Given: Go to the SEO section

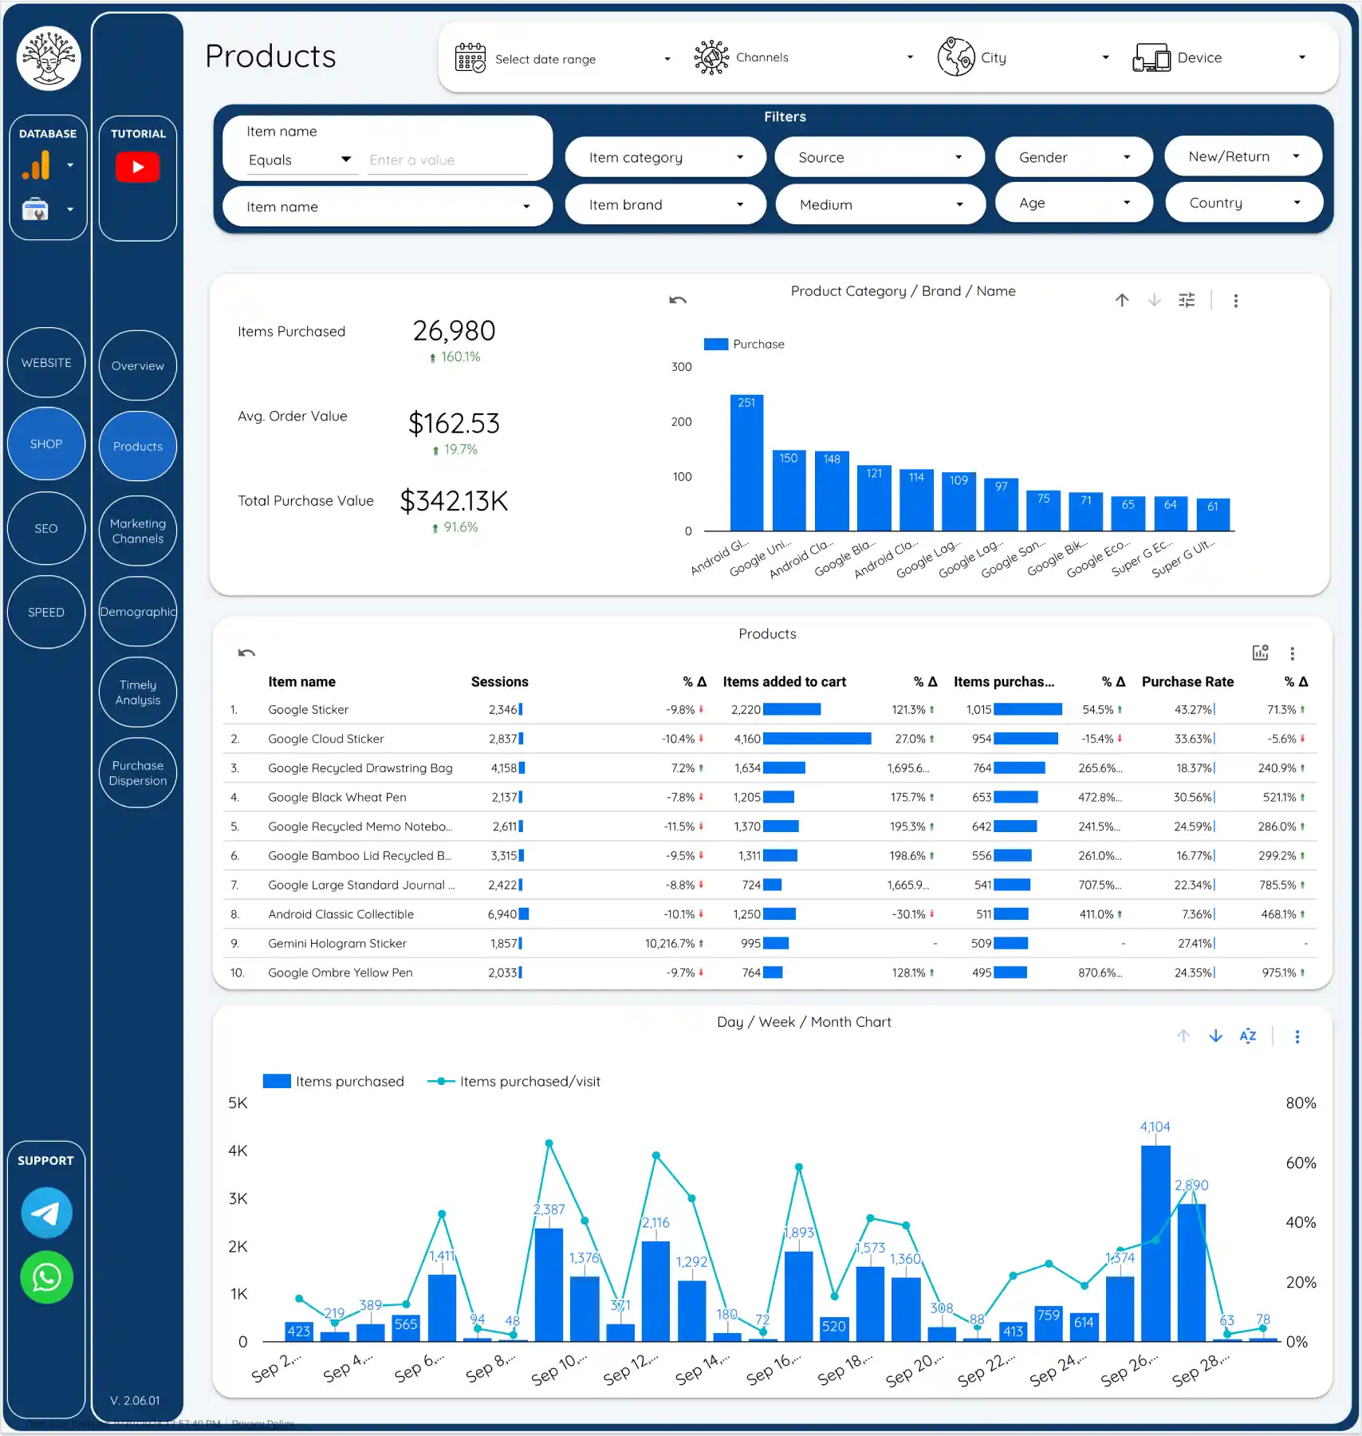Looking at the screenshot, I should pos(46,528).
